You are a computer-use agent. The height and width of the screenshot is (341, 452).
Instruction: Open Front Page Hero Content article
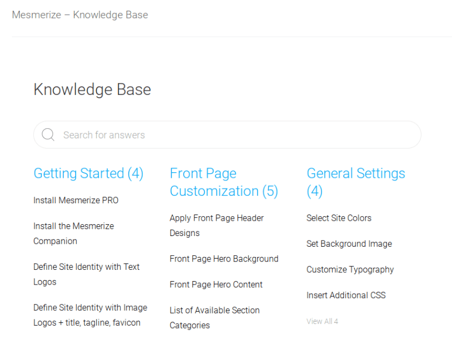(216, 285)
